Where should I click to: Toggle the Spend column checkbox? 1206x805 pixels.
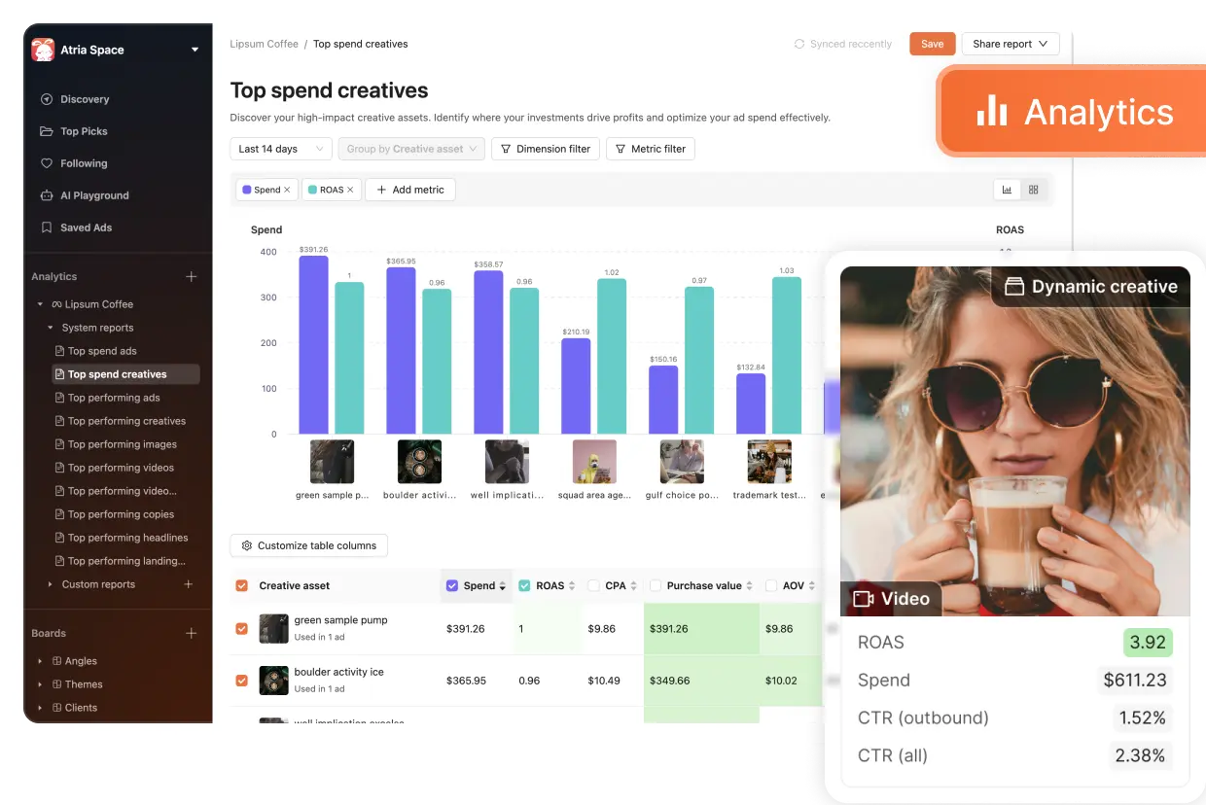pos(451,585)
